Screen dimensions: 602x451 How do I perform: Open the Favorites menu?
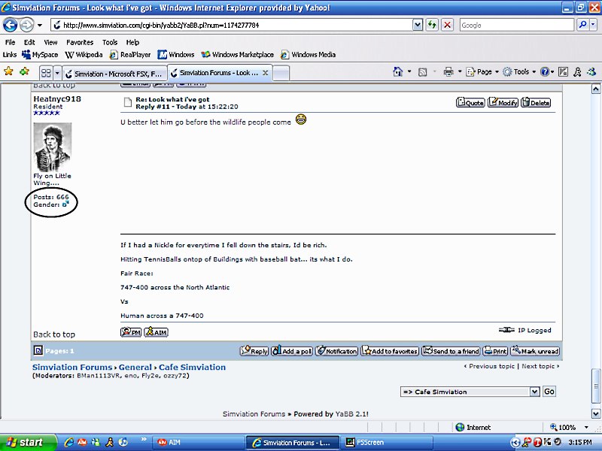pyautogui.click(x=80, y=42)
